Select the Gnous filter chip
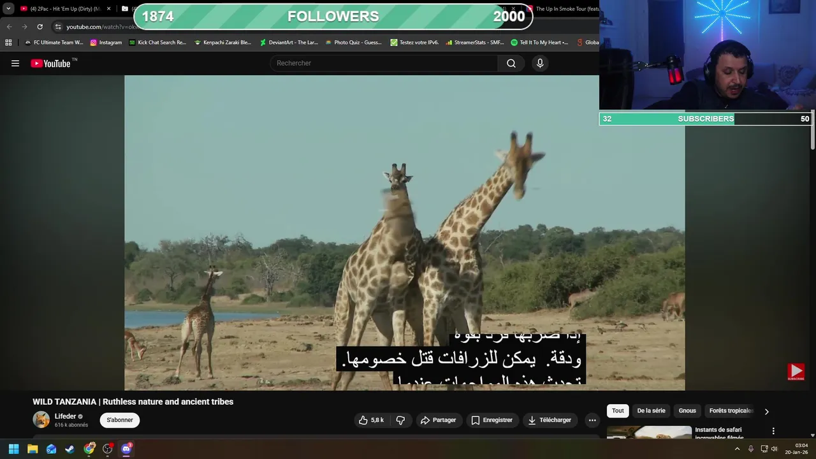The height and width of the screenshot is (459, 816). pos(687,411)
